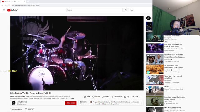
Task: Click the 1.8K like count
Action: 88,97
